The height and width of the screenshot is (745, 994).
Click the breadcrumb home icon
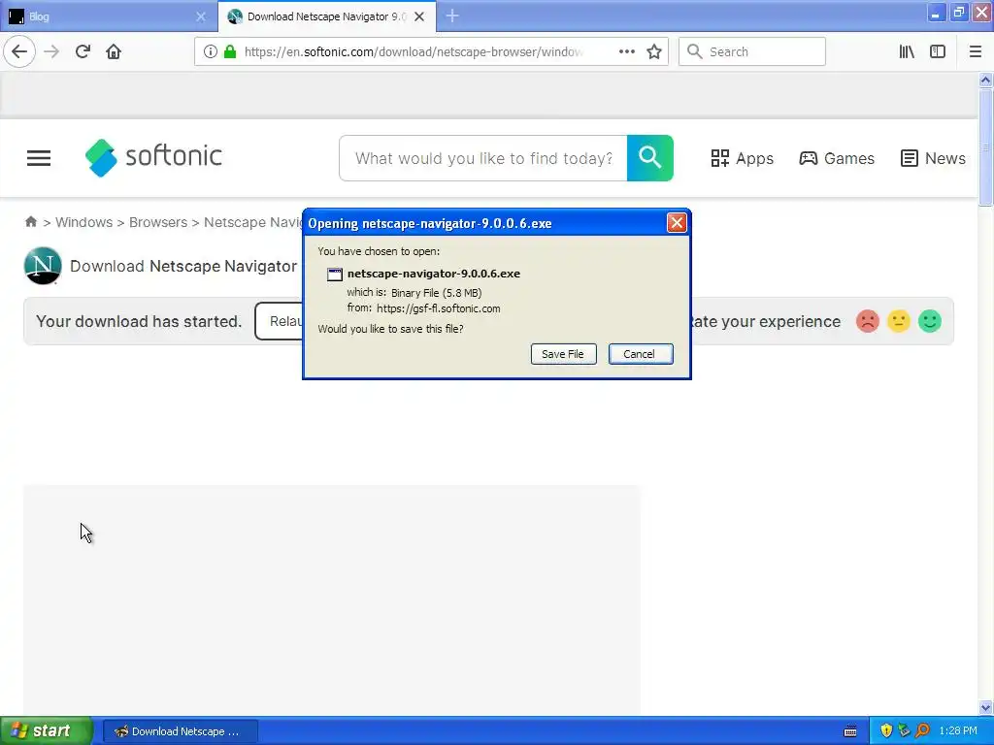[30, 222]
